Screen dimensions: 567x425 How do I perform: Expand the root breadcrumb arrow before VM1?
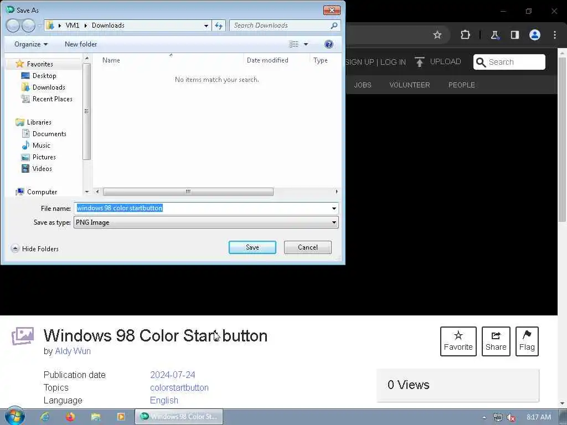(60, 25)
